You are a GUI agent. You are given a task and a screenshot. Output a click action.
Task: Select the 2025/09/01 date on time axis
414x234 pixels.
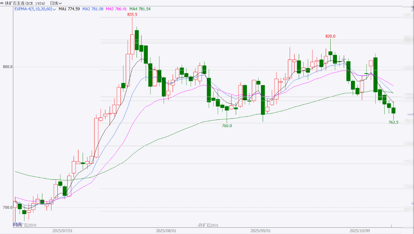pos(261,231)
